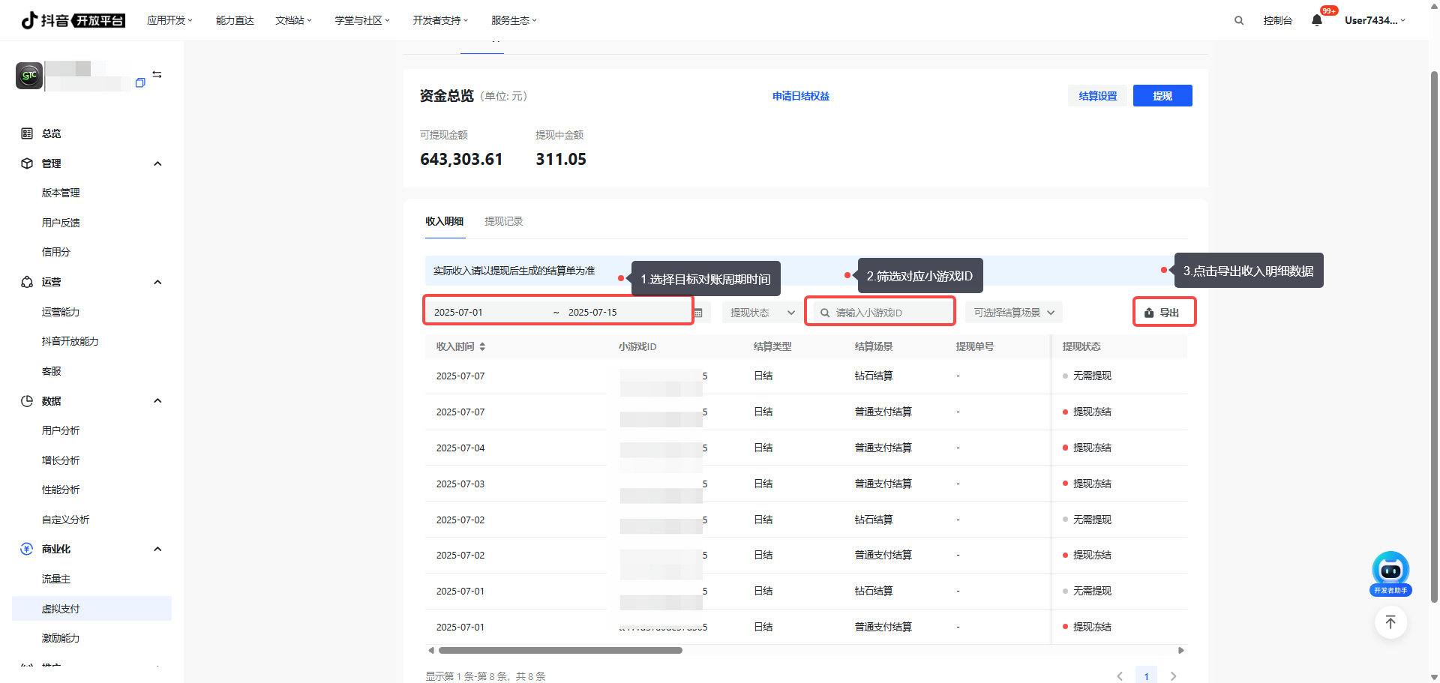The width and height of the screenshot is (1440, 683).
Task: Switch to the 提现记录 tab
Action: (x=503, y=221)
